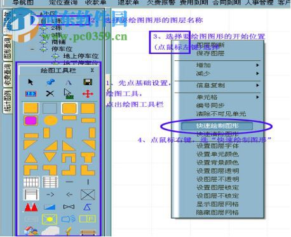Select the blue ramp wedge symbol
291x237 pixels.
pyautogui.click(x=50, y=207)
